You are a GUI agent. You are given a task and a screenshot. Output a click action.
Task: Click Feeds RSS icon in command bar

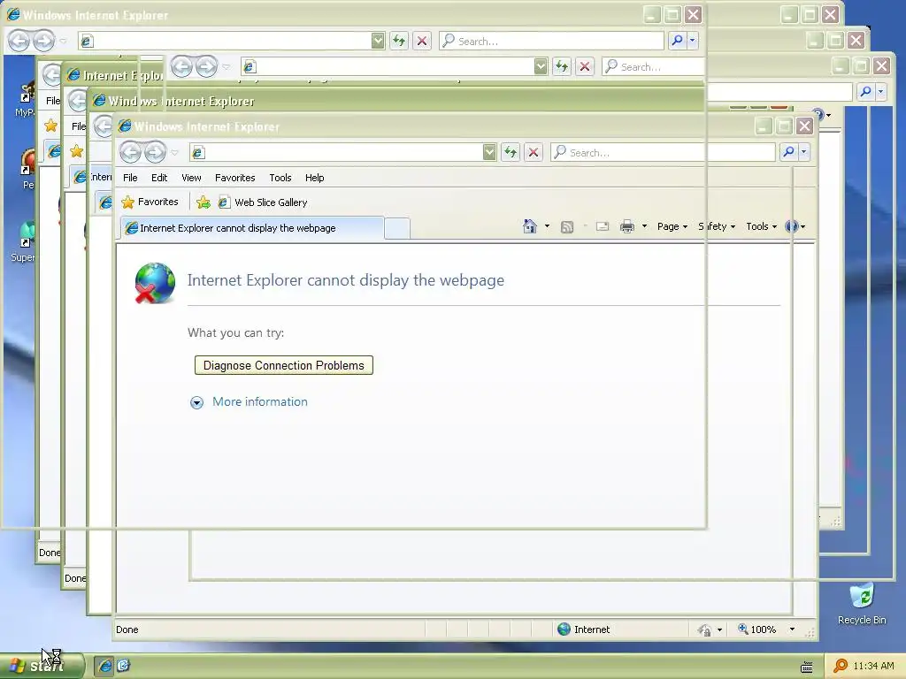click(x=567, y=227)
